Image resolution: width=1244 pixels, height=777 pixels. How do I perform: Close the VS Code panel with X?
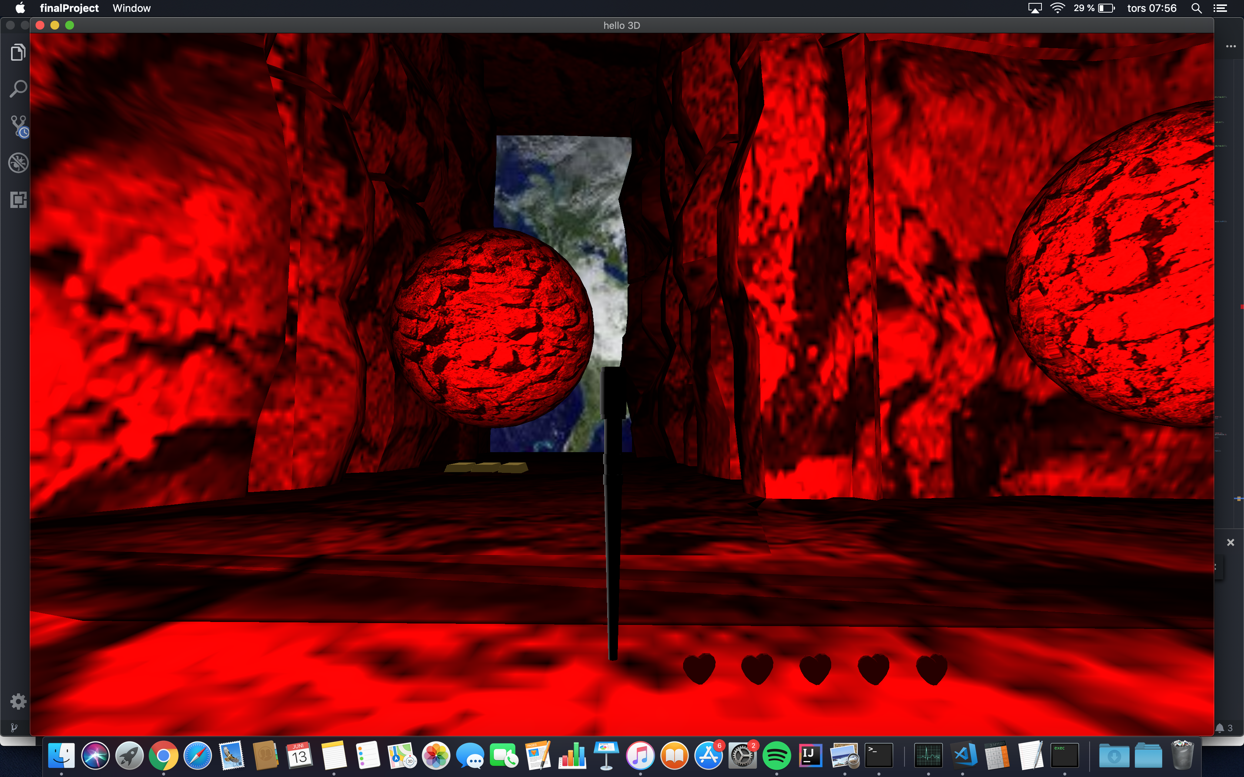pos(1231,542)
